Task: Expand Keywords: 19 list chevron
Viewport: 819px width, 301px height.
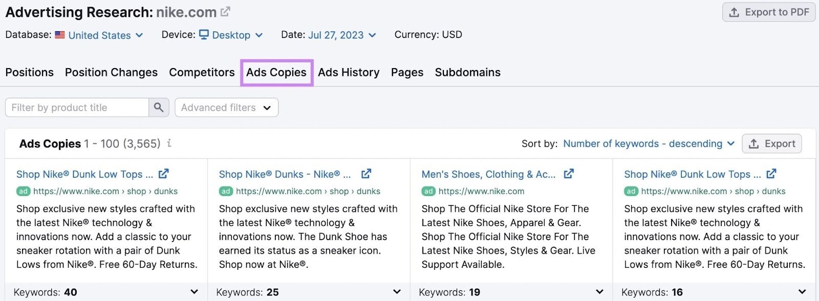Action: click(599, 292)
